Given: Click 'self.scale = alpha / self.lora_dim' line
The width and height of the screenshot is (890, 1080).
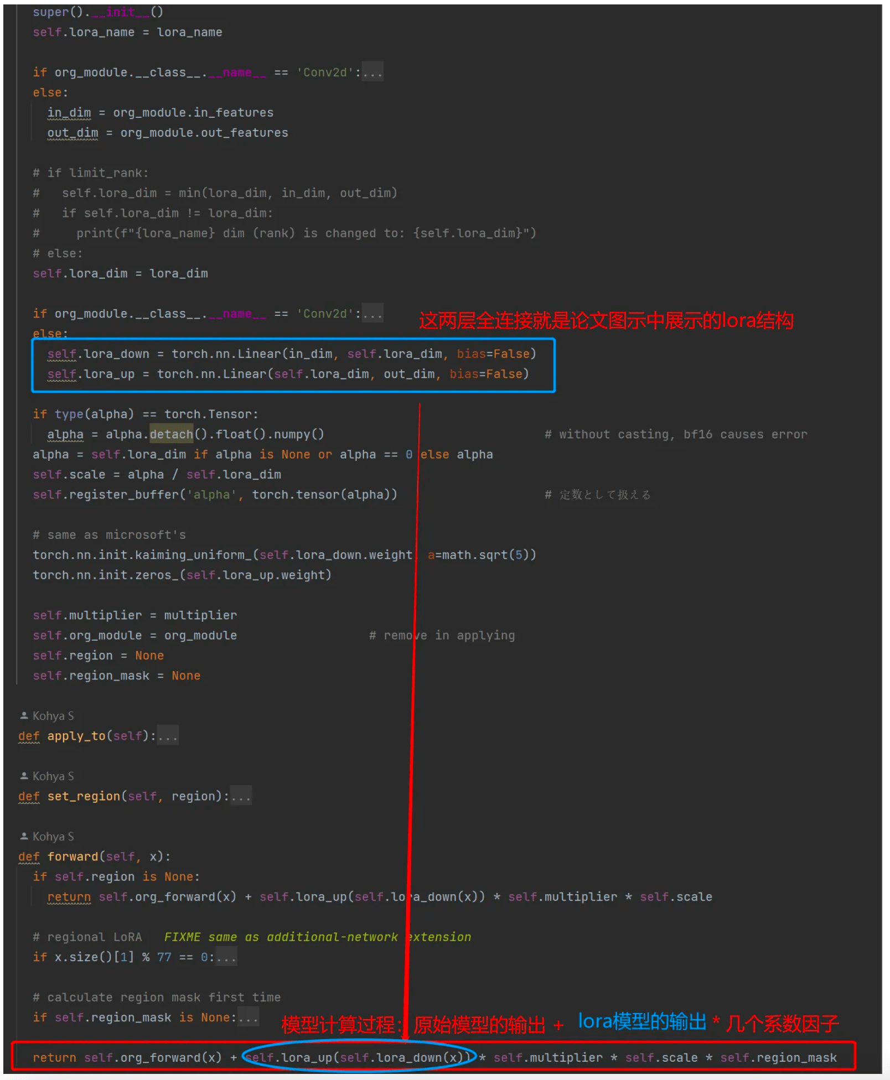Looking at the screenshot, I should click(x=157, y=475).
